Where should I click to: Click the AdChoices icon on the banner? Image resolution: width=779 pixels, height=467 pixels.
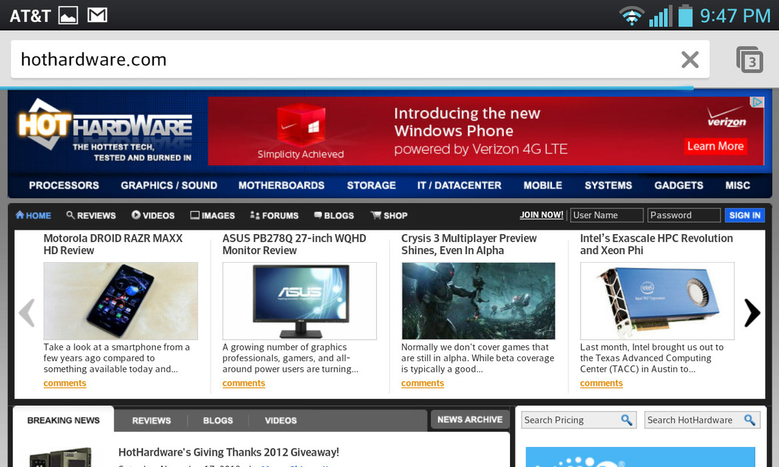[756, 102]
